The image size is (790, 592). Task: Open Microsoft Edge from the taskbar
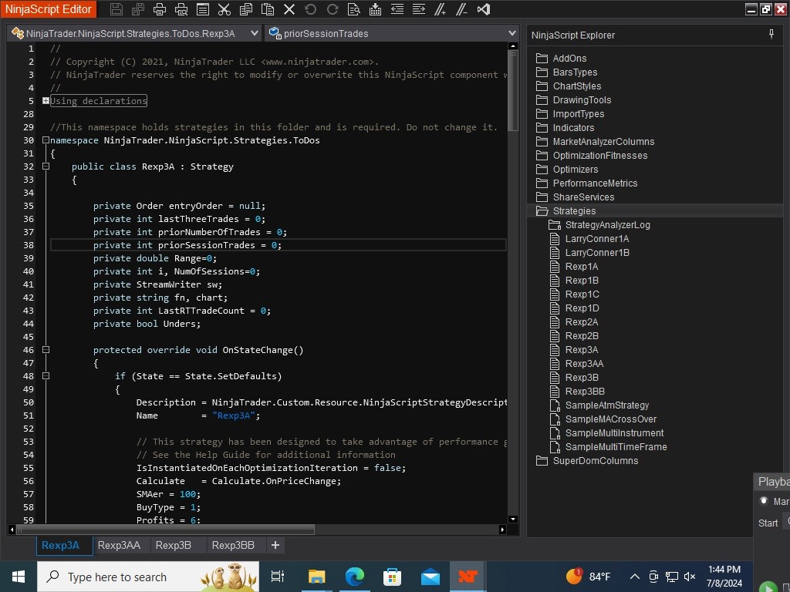[x=354, y=577]
